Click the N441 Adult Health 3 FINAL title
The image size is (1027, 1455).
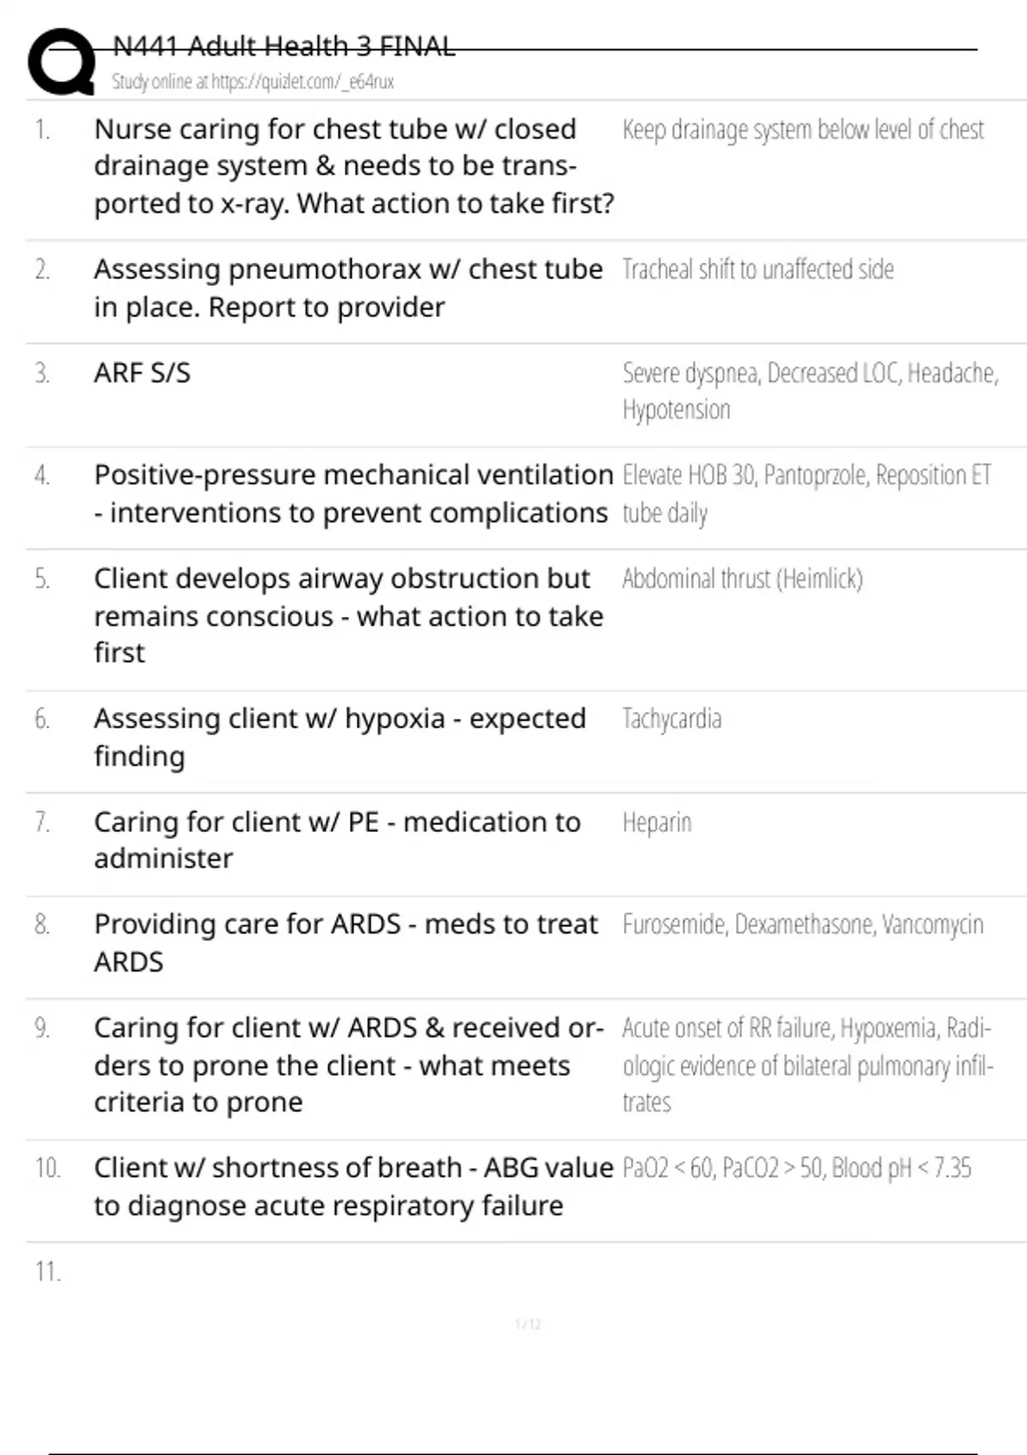283,46
